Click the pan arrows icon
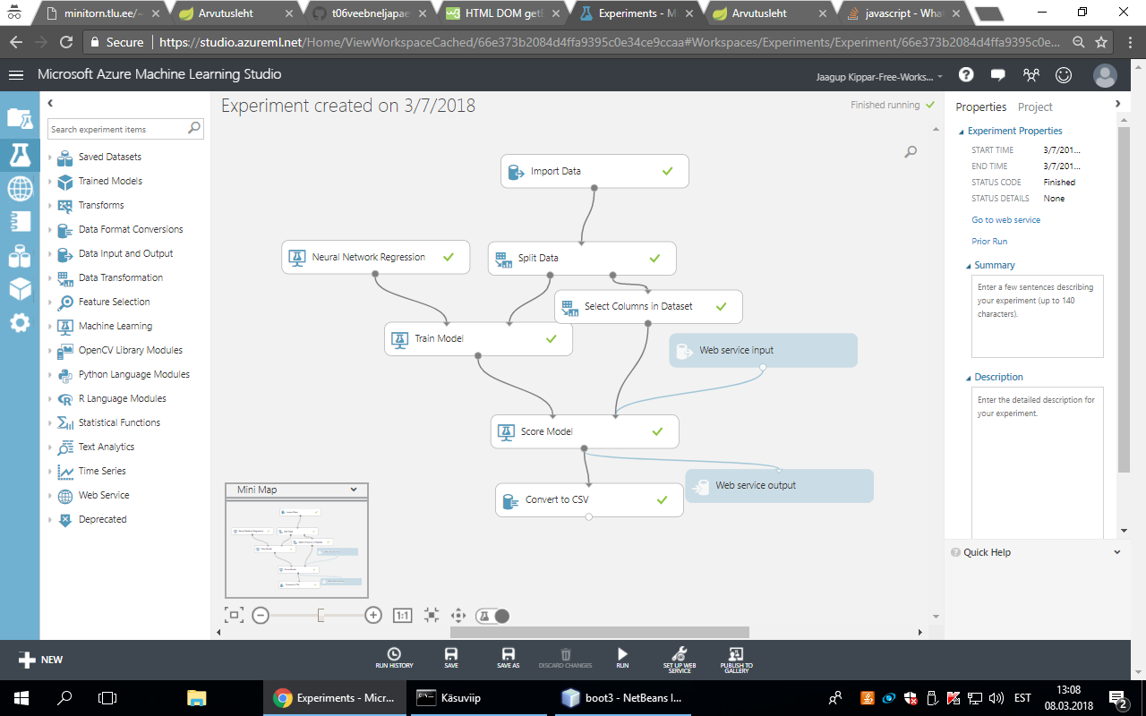Viewport: 1146px width, 716px height. coord(458,615)
